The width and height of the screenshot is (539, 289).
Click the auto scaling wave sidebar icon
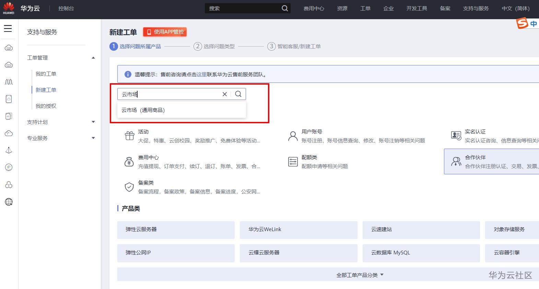[x=9, y=82]
